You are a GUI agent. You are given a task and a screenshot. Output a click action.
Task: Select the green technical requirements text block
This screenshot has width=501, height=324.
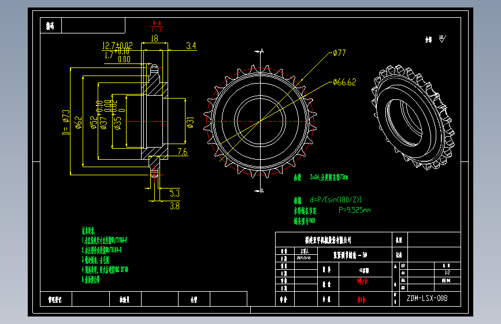pos(105,255)
